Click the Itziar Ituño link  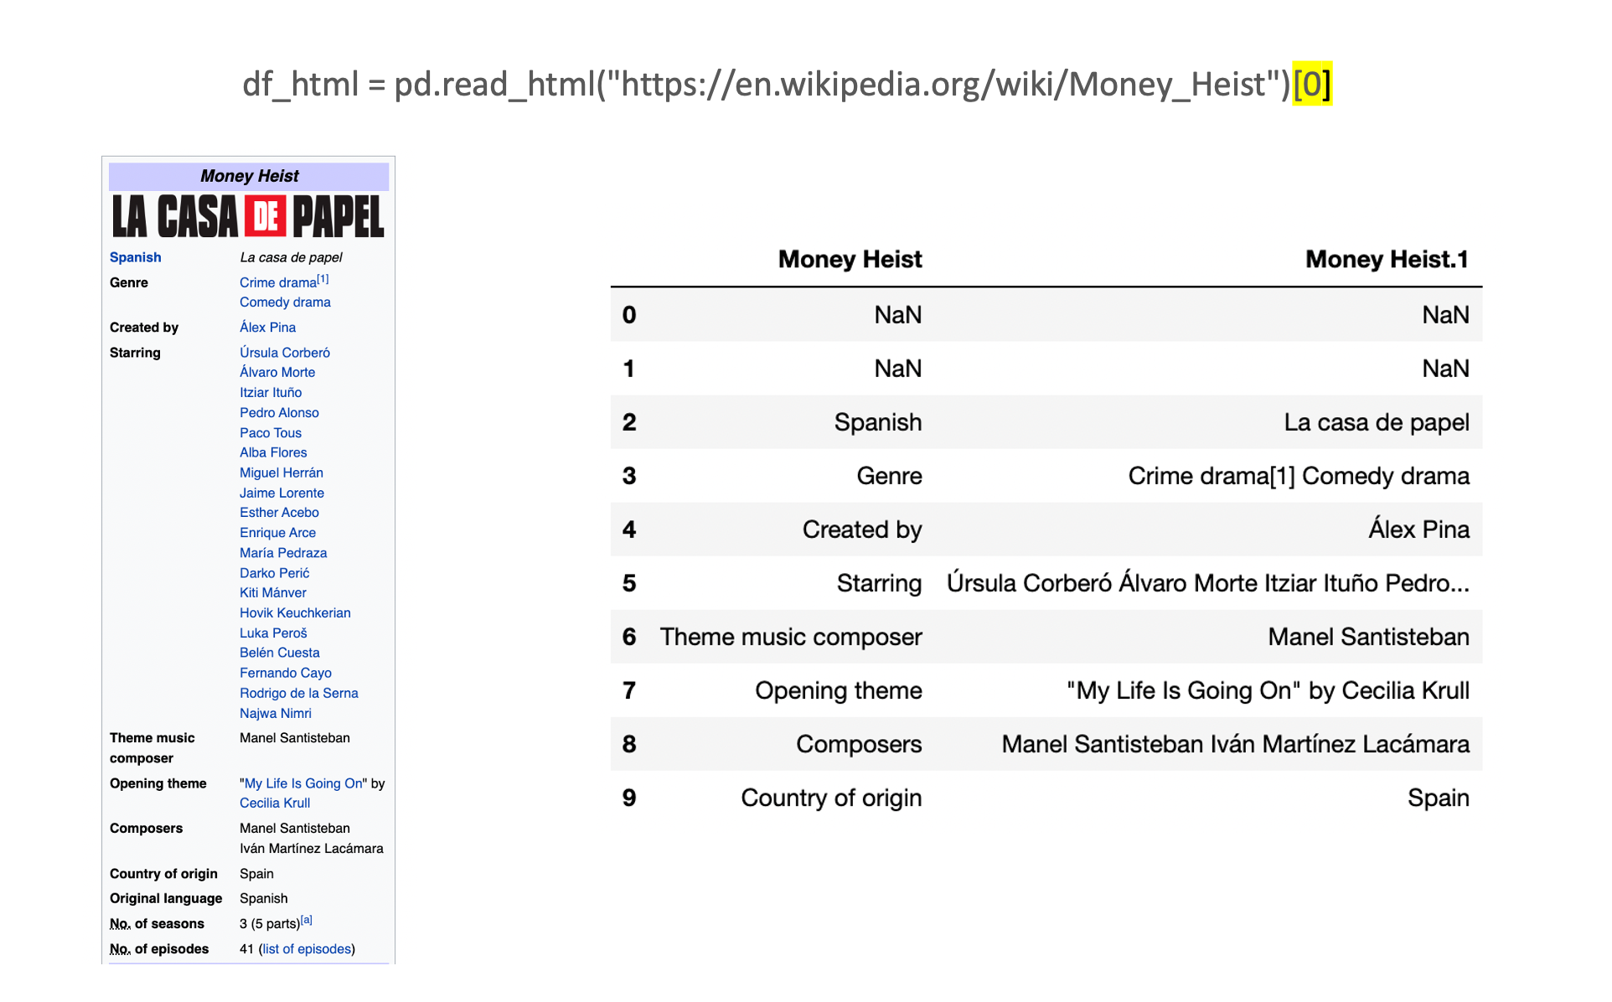[x=271, y=392]
